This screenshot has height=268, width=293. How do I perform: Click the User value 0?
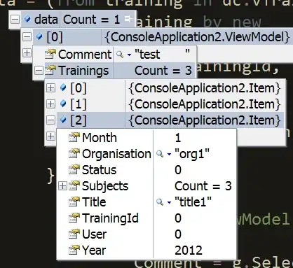[x=178, y=234]
